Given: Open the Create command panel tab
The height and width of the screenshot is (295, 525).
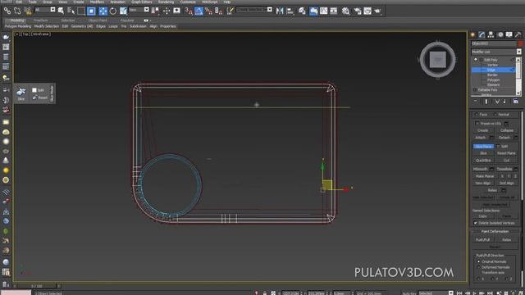Looking at the screenshot, I should 472,34.
